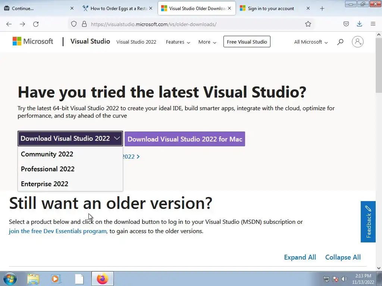The width and height of the screenshot is (382, 286).
Task: Open Windows Explorer from taskbar
Action: (x=33, y=279)
